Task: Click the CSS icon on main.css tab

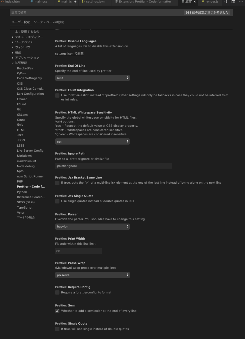Action: point(32,2)
